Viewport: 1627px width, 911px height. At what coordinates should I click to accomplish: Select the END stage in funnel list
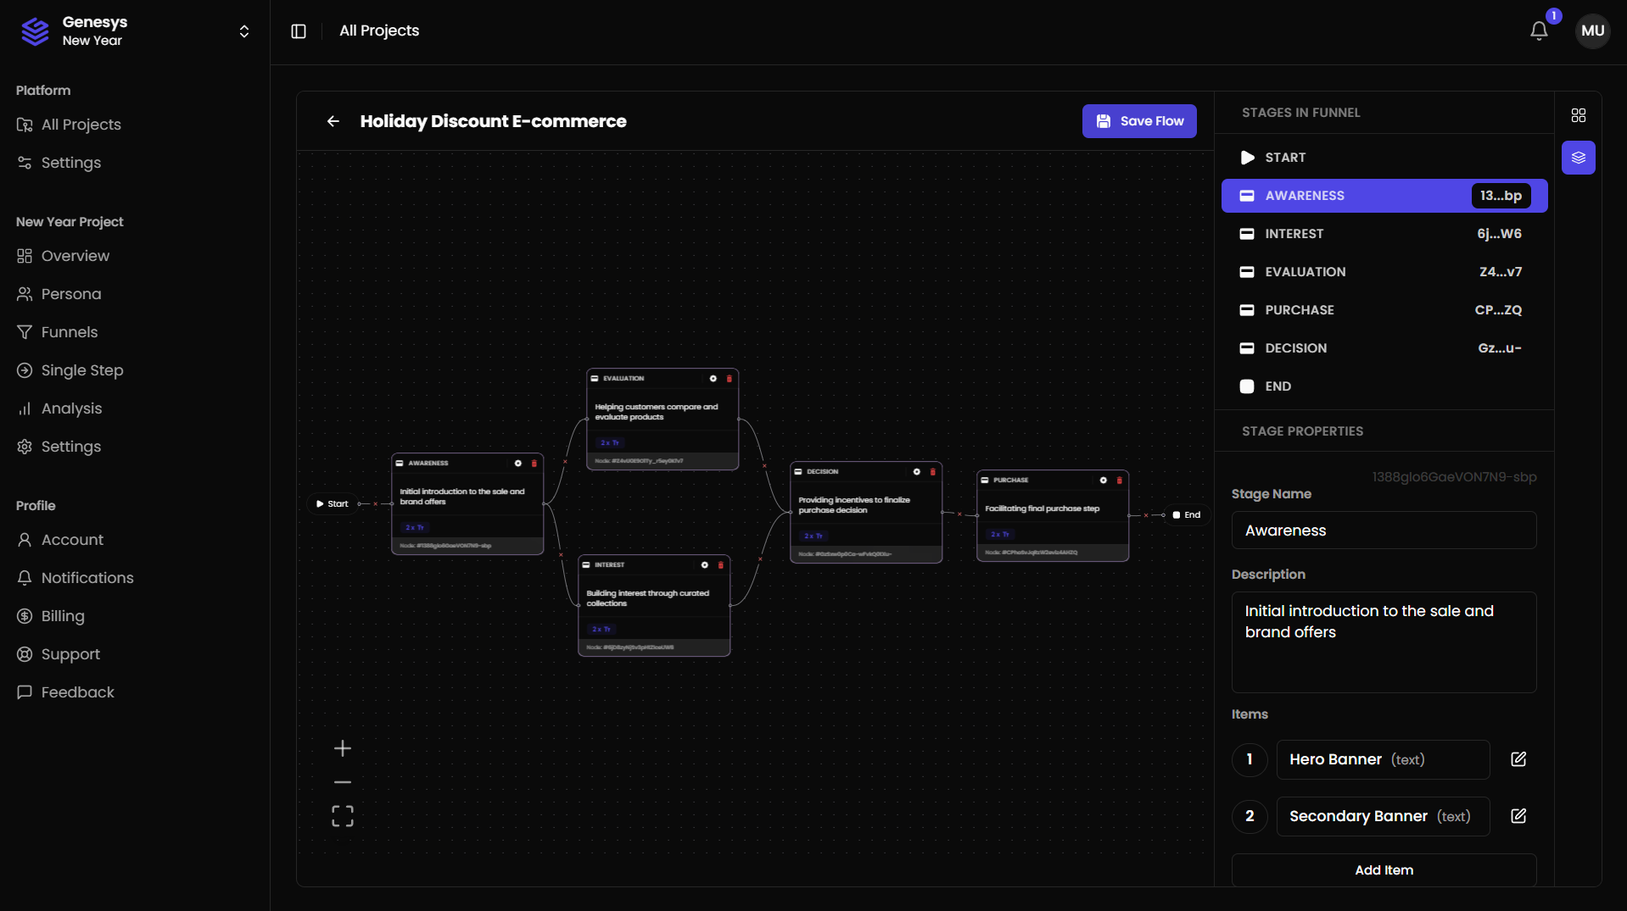coord(1384,386)
